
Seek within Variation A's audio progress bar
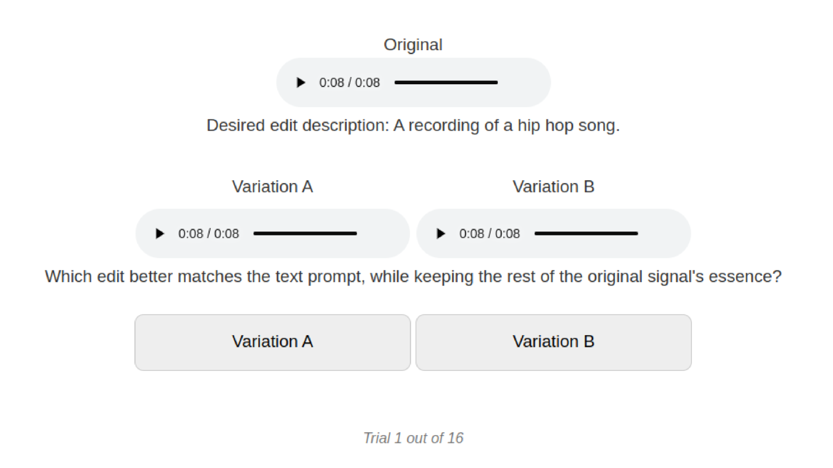305,234
